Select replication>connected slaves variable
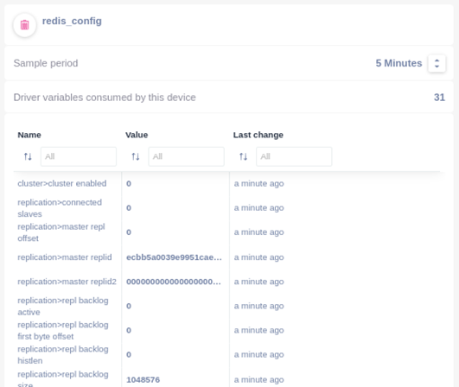Screen dimensions: 459x387 (60, 208)
